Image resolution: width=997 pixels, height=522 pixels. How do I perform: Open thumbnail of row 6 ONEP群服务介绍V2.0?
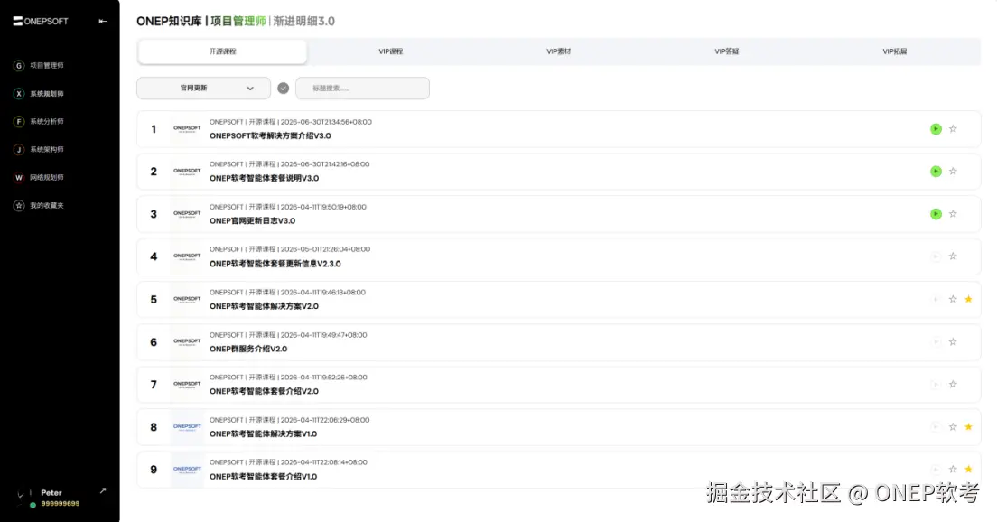click(187, 341)
